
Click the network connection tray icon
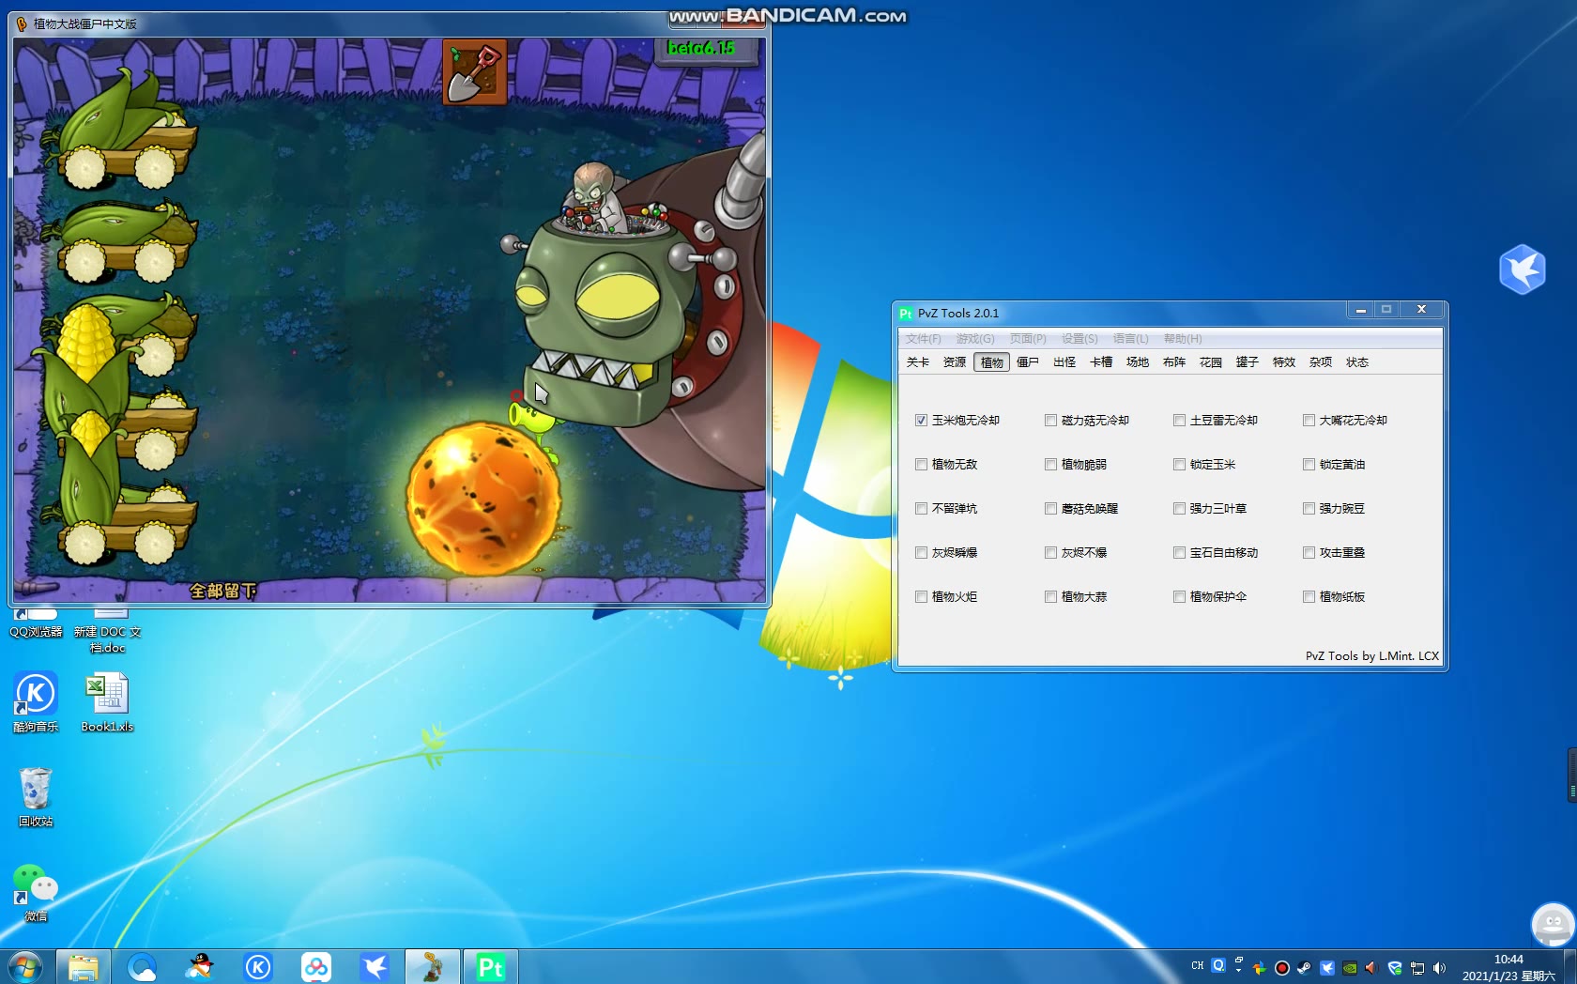[1417, 967]
